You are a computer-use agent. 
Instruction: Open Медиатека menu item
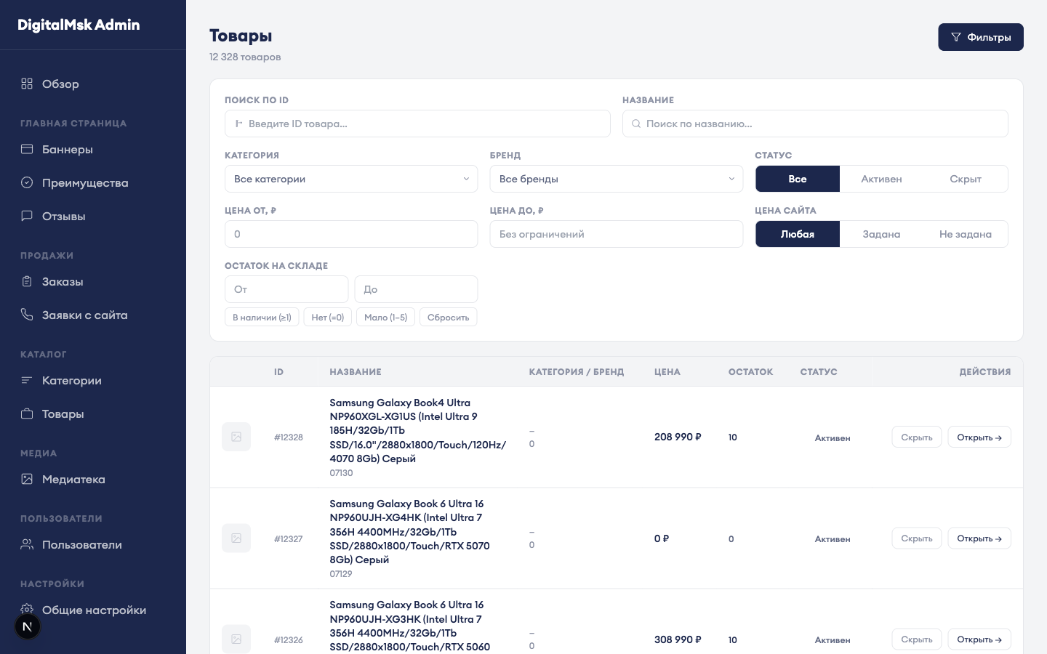tap(93, 479)
